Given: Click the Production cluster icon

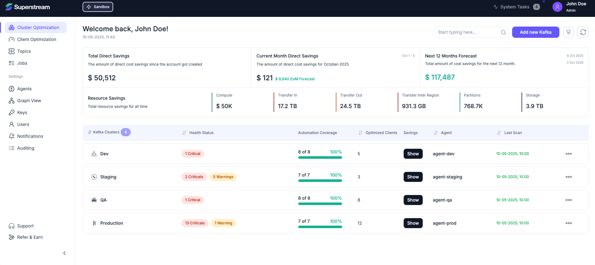Looking at the screenshot, I should coord(94,223).
